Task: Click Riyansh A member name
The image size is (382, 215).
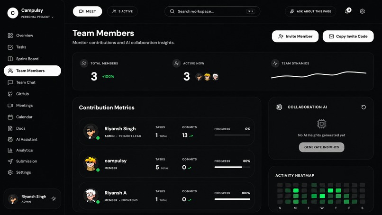Action: click(x=116, y=193)
